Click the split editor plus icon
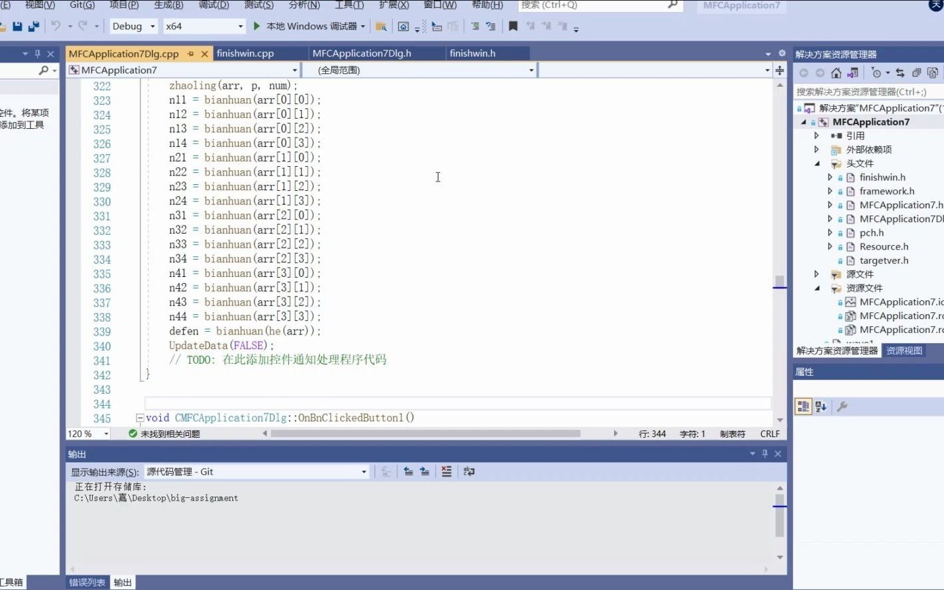 pos(779,70)
